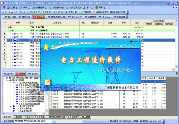Open the 选择定额库 dropdown arrow
Screen dimensions: 179x124
point(53,121)
